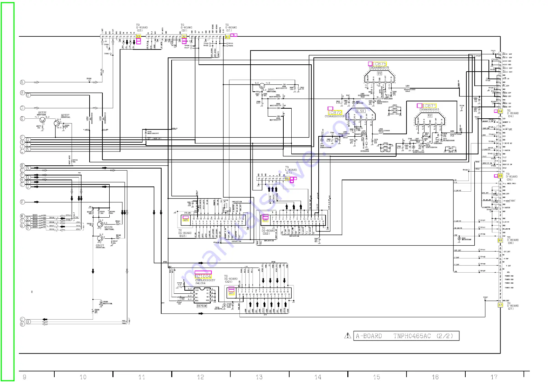The height and width of the screenshot is (383, 548).
Task: Click the 9V label inside IC875
Action: tap(380, 74)
